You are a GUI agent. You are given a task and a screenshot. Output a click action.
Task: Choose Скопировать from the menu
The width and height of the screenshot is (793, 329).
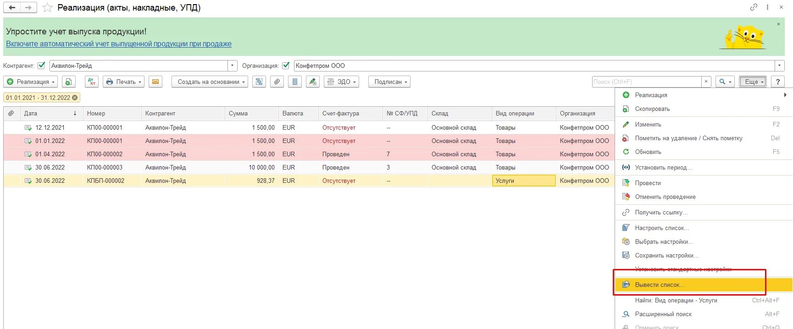(704, 109)
